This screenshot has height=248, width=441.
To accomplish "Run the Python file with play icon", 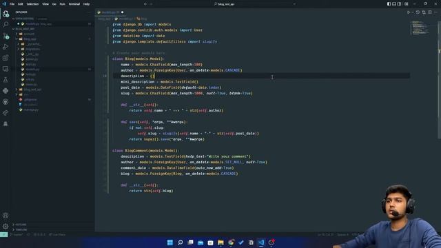I will click(409, 12).
